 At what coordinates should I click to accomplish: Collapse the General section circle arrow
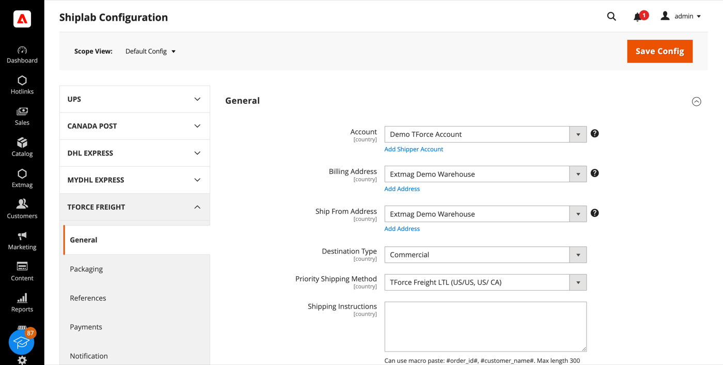coord(697,102)
